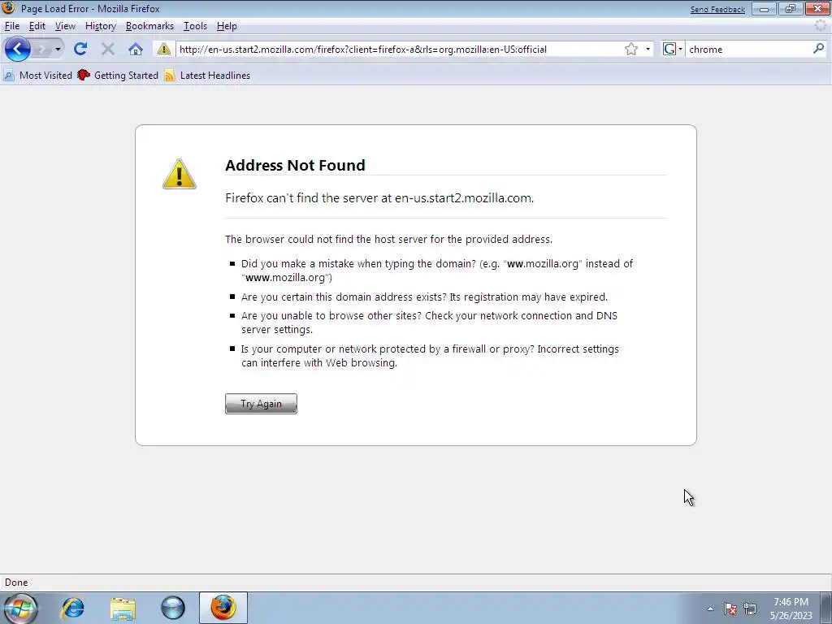The image size is (832, 624).
Task: Click the Firefox icon in the title bar
Action: [x=8, y=8]
